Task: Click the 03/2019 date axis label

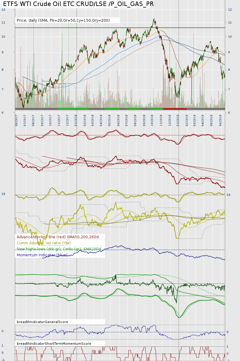Action: (x=195, y=120)
